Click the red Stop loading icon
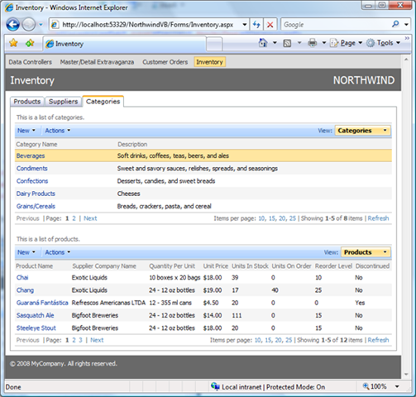This screenshot has width=416, height=397. [x=270, y=25]
